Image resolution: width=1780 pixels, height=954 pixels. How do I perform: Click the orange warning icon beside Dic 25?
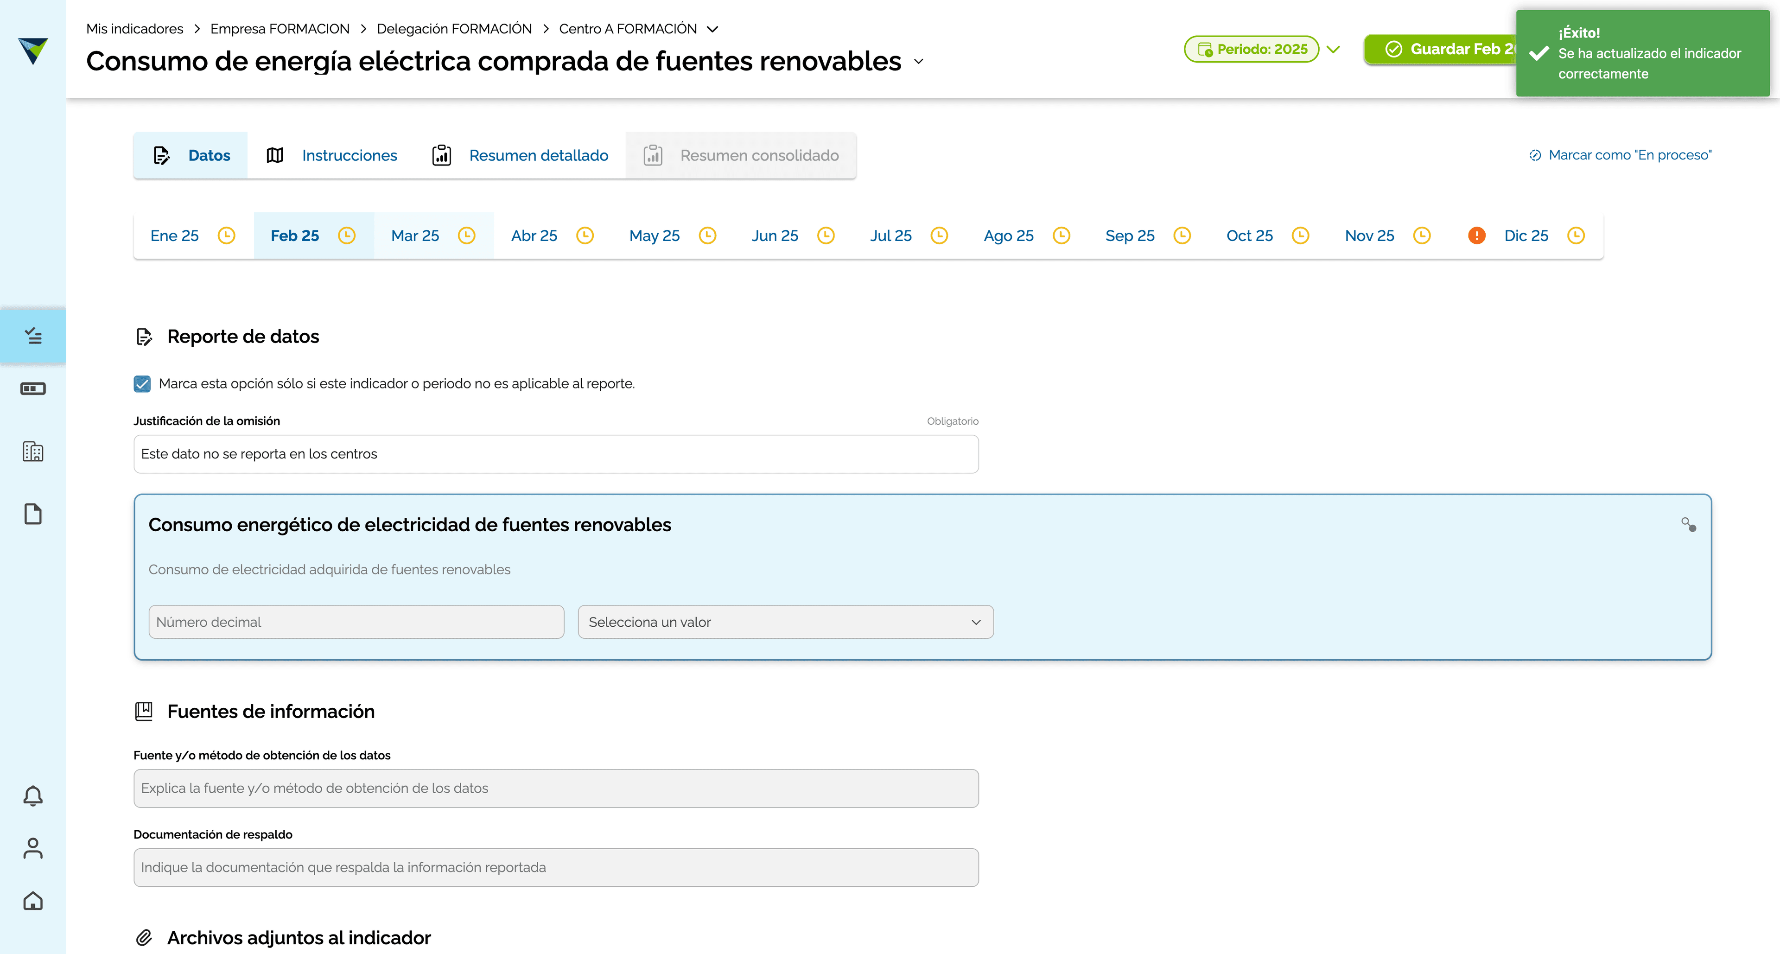click(x=1477, y=235)
